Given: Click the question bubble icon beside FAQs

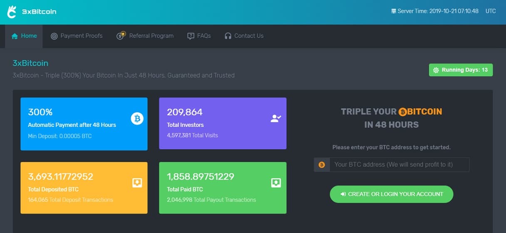Looking at the screenshot, I should click(191, 36).
